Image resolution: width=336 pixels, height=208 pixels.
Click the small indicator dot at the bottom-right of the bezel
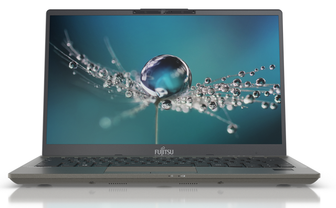point(256,153)
